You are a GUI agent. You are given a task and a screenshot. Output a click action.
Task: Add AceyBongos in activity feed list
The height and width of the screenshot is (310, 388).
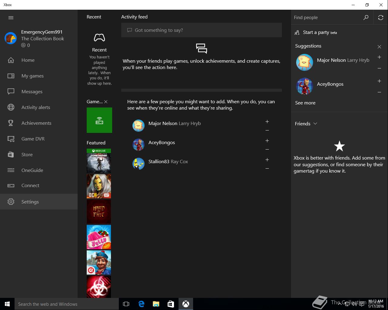pos(267,140)
